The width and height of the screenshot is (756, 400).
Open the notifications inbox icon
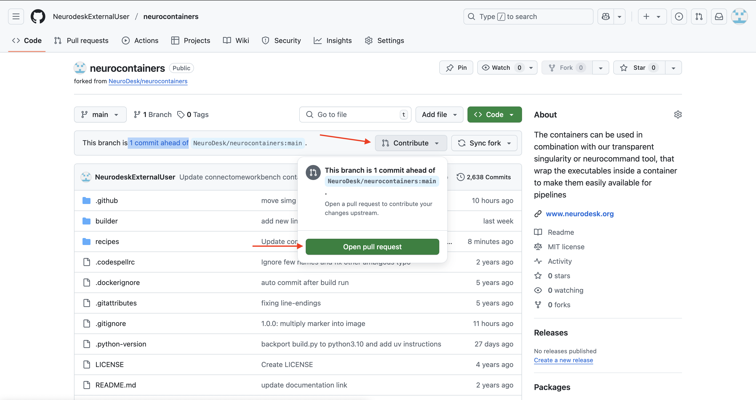point(719,16)
